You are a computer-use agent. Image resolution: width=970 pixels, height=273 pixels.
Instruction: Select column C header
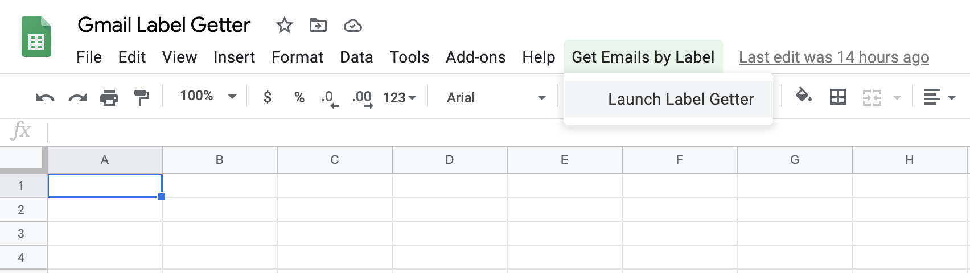[335, 160]
